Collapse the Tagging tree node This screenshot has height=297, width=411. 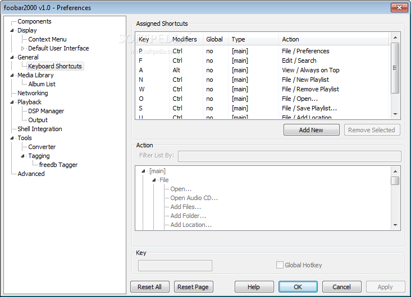pos(22,156)
